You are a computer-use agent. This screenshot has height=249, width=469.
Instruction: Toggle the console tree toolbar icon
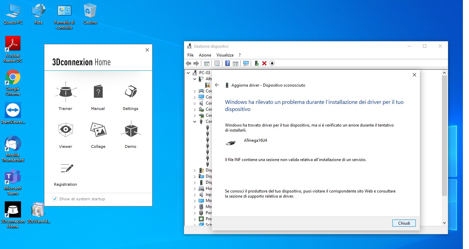coord(206,63)
